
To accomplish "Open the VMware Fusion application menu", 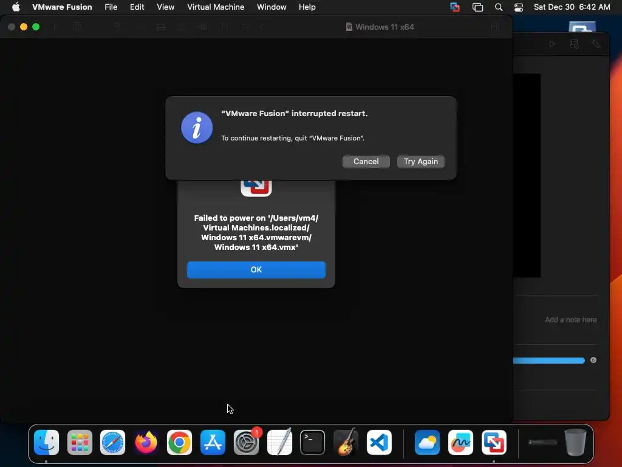I will coord(62,7).
